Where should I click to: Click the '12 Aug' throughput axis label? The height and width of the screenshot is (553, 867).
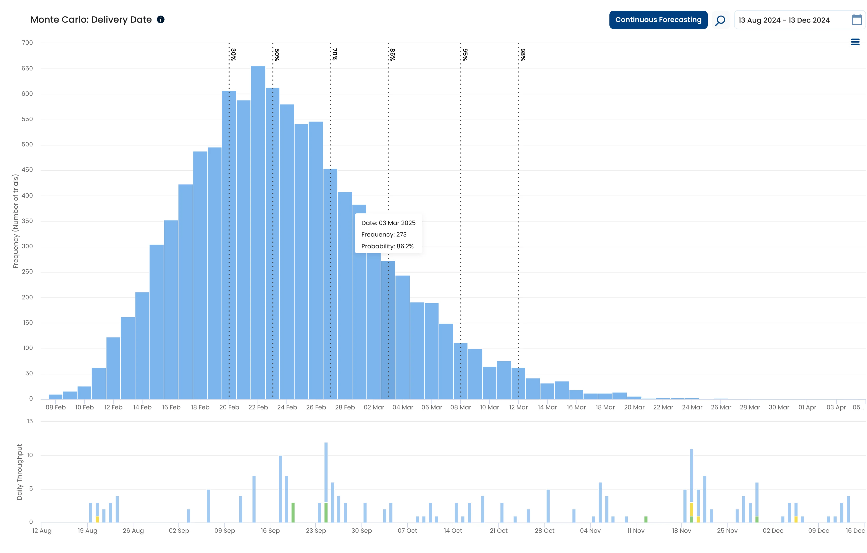point(42,531)
